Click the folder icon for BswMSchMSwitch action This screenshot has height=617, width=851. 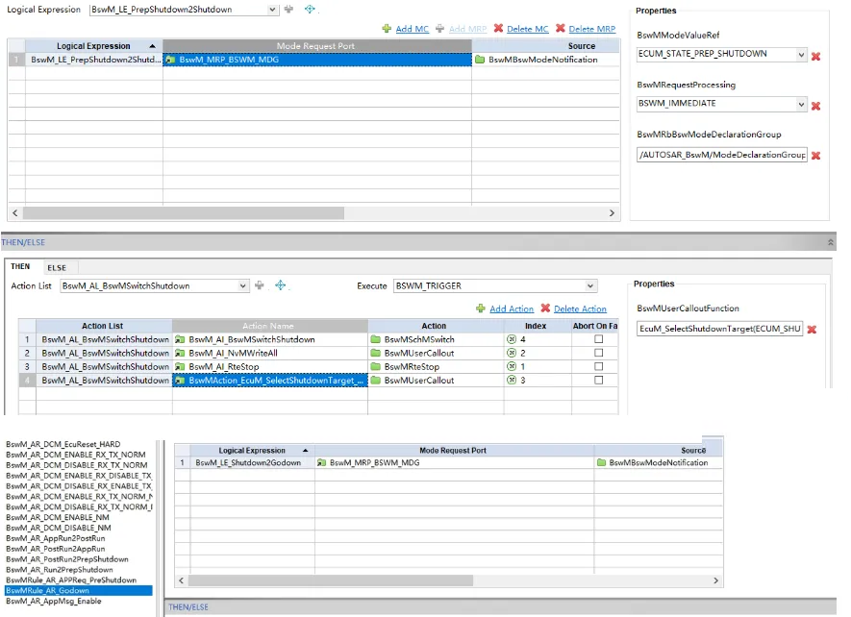tap(376, 339)
